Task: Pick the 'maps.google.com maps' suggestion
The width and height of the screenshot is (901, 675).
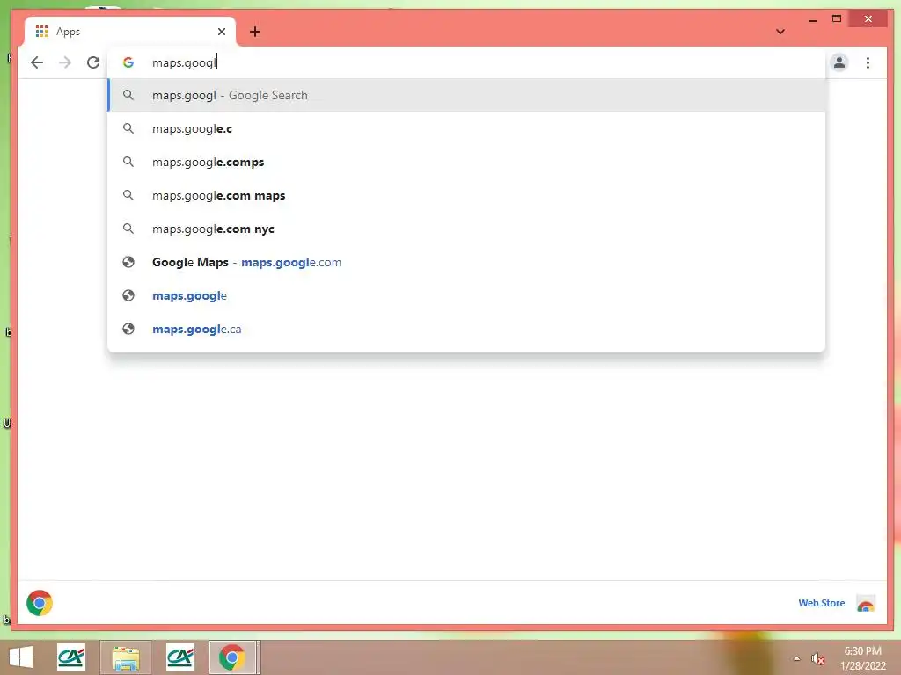Action: [x=466, y=195]
